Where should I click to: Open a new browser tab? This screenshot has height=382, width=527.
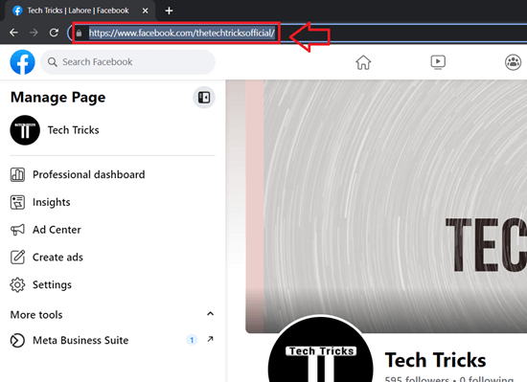point(169,11)
